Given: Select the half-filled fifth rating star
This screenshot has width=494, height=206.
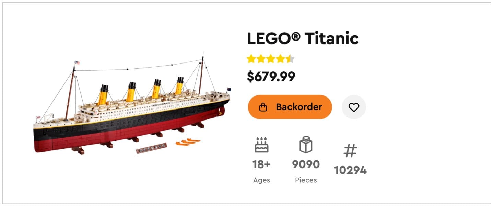Looking at the screenshot, I should (x=290, y=59).
